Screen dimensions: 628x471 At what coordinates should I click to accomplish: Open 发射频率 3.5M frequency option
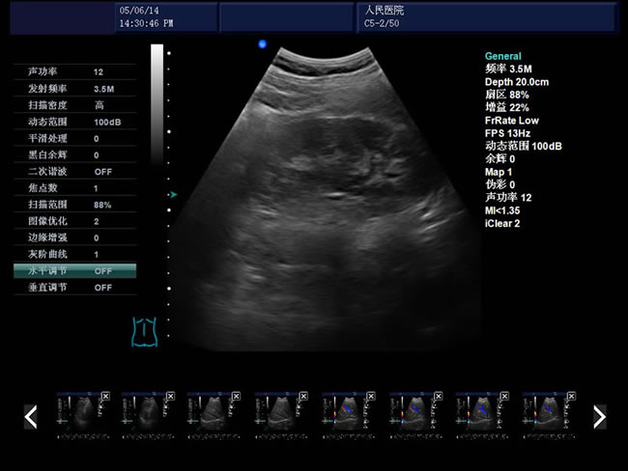[103, 89]
